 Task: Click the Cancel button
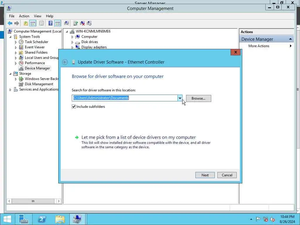[227, 175]
